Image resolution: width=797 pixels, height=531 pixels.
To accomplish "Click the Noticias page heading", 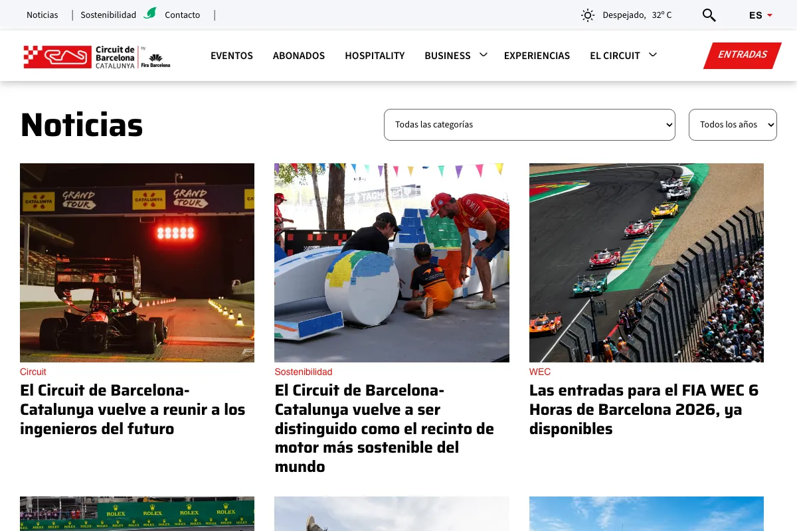I will coord(82,124).
